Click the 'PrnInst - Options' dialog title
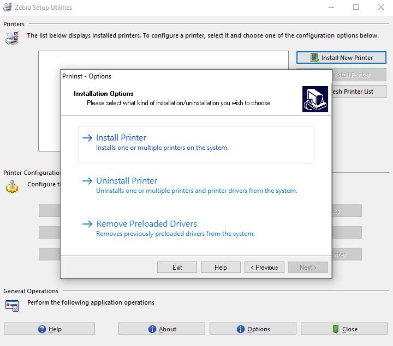393x346 pixels. pyautogui.click(x=87, y=76)
